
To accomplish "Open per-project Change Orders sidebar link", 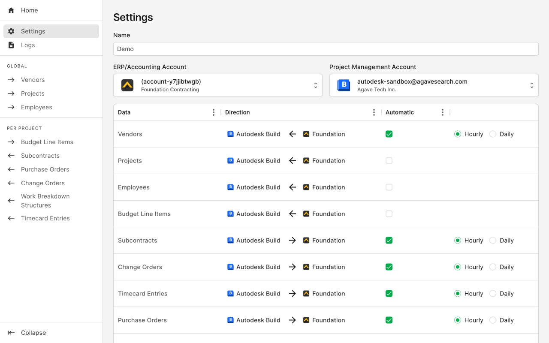I will [51, 183].
